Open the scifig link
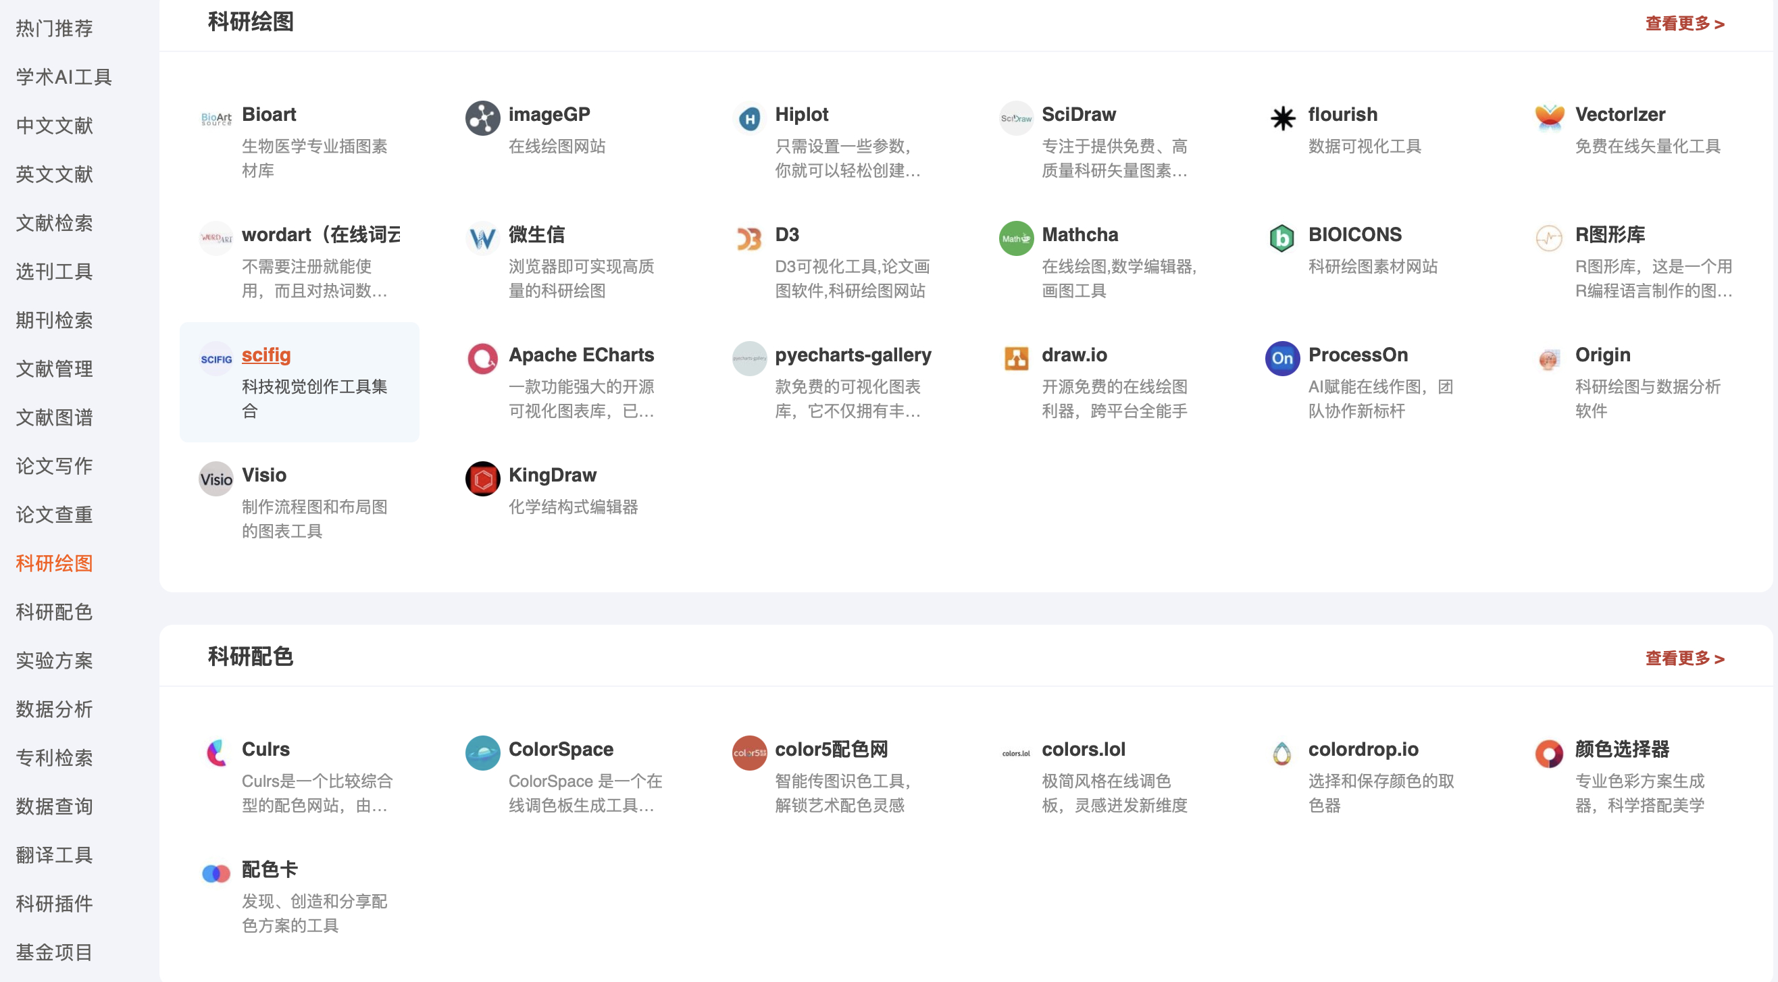 click(x=265, y=355)
